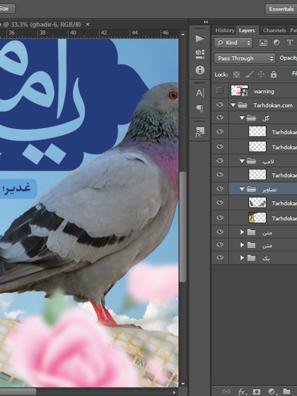This screenshot has height=396, width=297.
Task: Click the Essentials workspace button
Action: click(x=281, y=9)
